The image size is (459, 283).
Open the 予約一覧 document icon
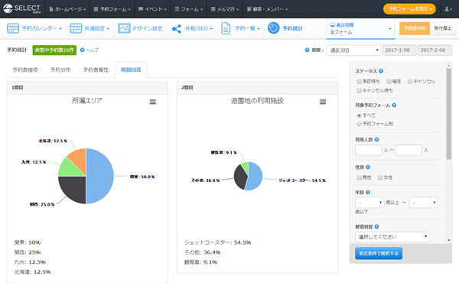point(226,28)
